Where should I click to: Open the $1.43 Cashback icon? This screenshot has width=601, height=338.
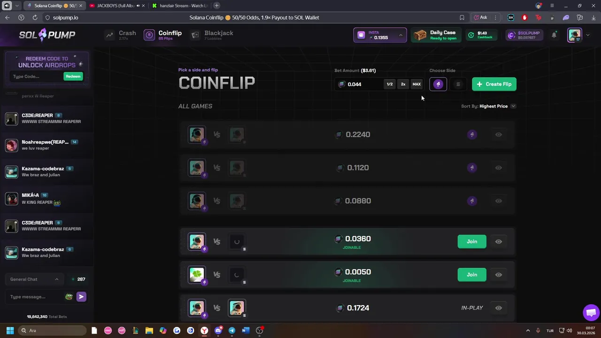point(471,35)
